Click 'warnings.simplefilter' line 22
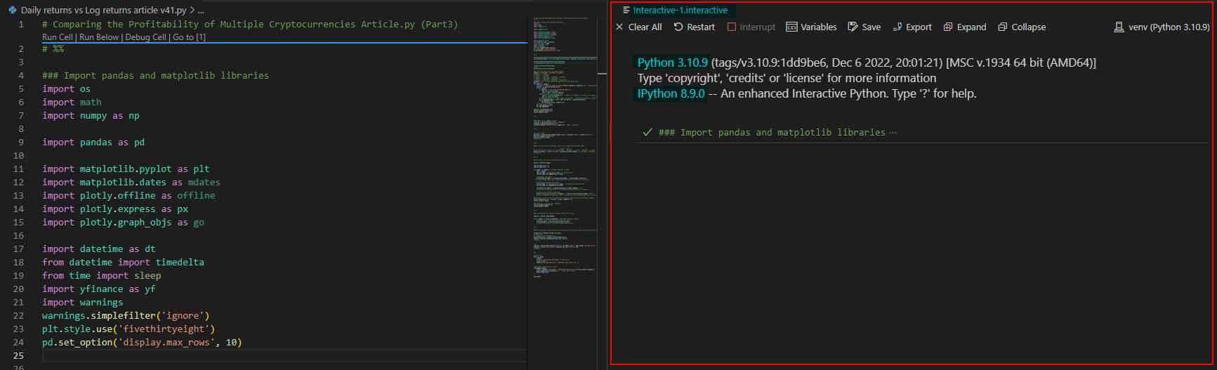 pos(126,315)
